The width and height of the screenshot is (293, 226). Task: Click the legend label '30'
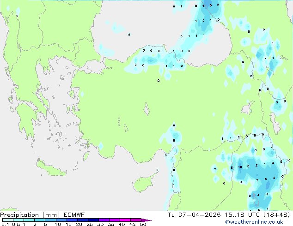(x=100, y=224)
